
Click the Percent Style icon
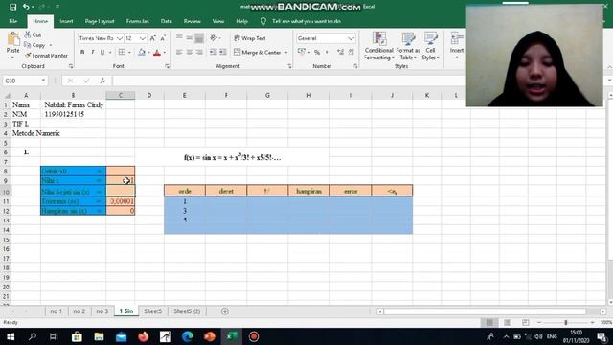(317, 52)
